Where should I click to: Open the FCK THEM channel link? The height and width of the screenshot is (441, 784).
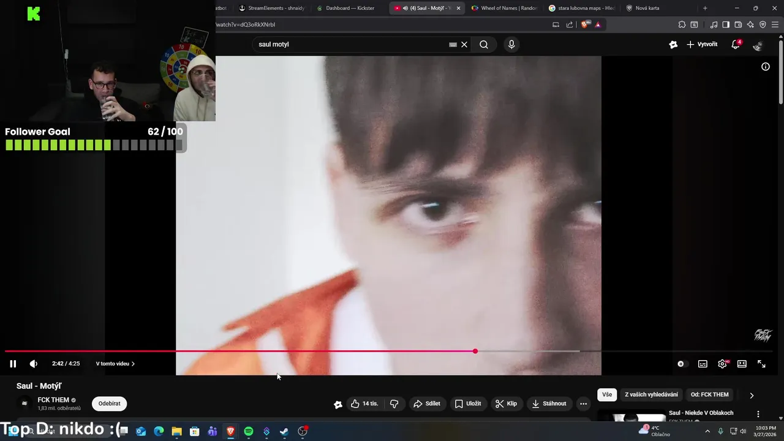53,400
